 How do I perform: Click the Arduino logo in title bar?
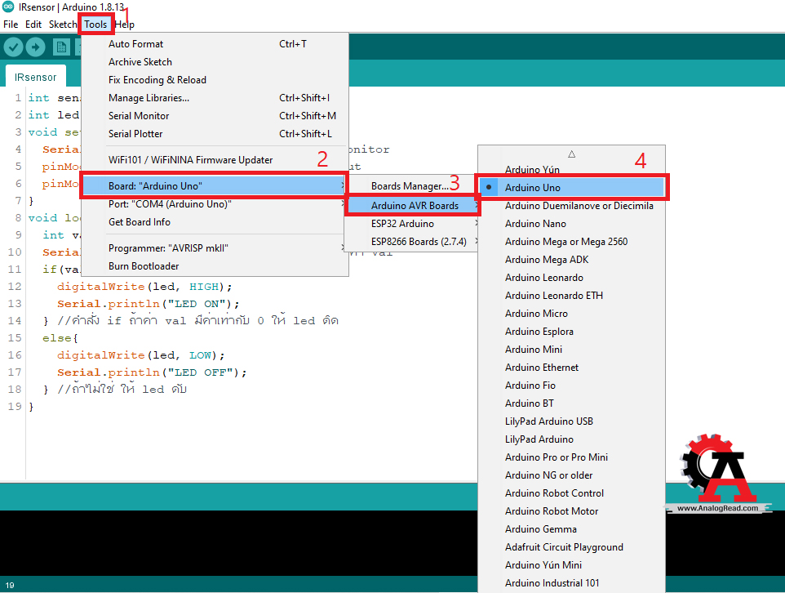(x=8, y=7)
